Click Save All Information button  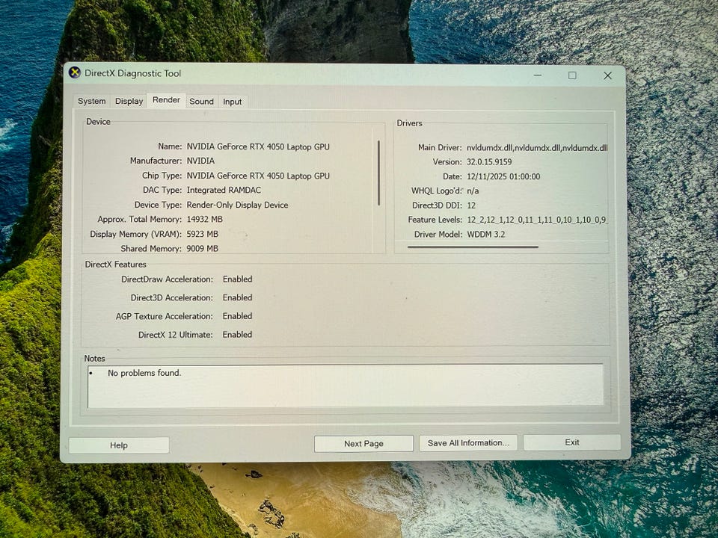(x=468, y=443)
